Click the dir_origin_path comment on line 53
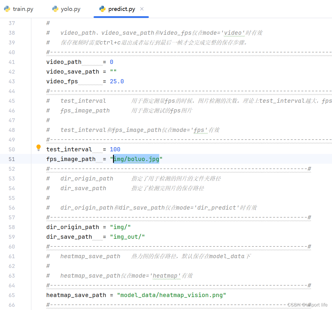332x310 pixels. pyautogui.click(x=134, y=179)
